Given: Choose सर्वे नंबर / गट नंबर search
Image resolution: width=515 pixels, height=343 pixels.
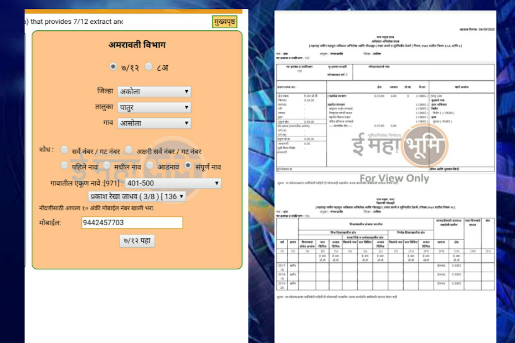Looking at the screenshot, I should 64,150.
